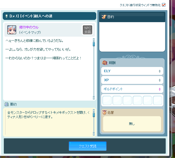Click the 名誉 medal icon
The height and width of the screenshot is (158, 175).
104,112
